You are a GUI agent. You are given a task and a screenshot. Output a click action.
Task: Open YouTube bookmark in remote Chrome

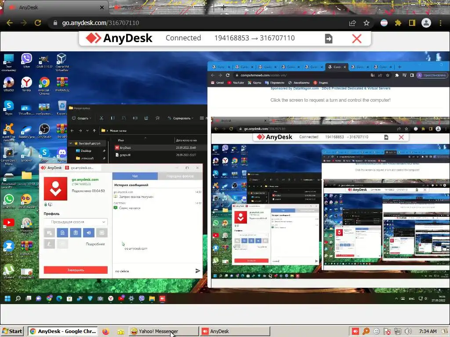coord(236,83)
